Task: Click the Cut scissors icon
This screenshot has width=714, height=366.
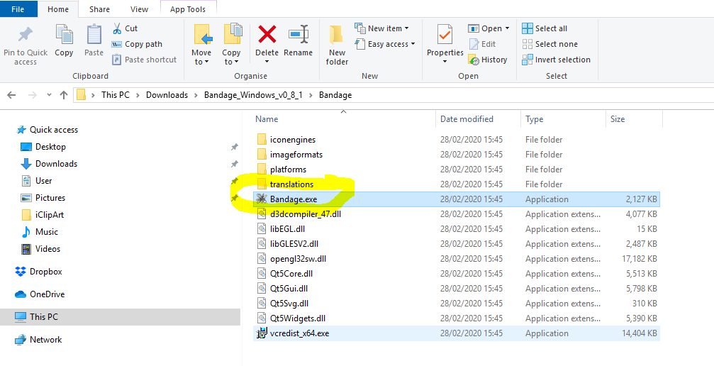Action: click(117, 28)
